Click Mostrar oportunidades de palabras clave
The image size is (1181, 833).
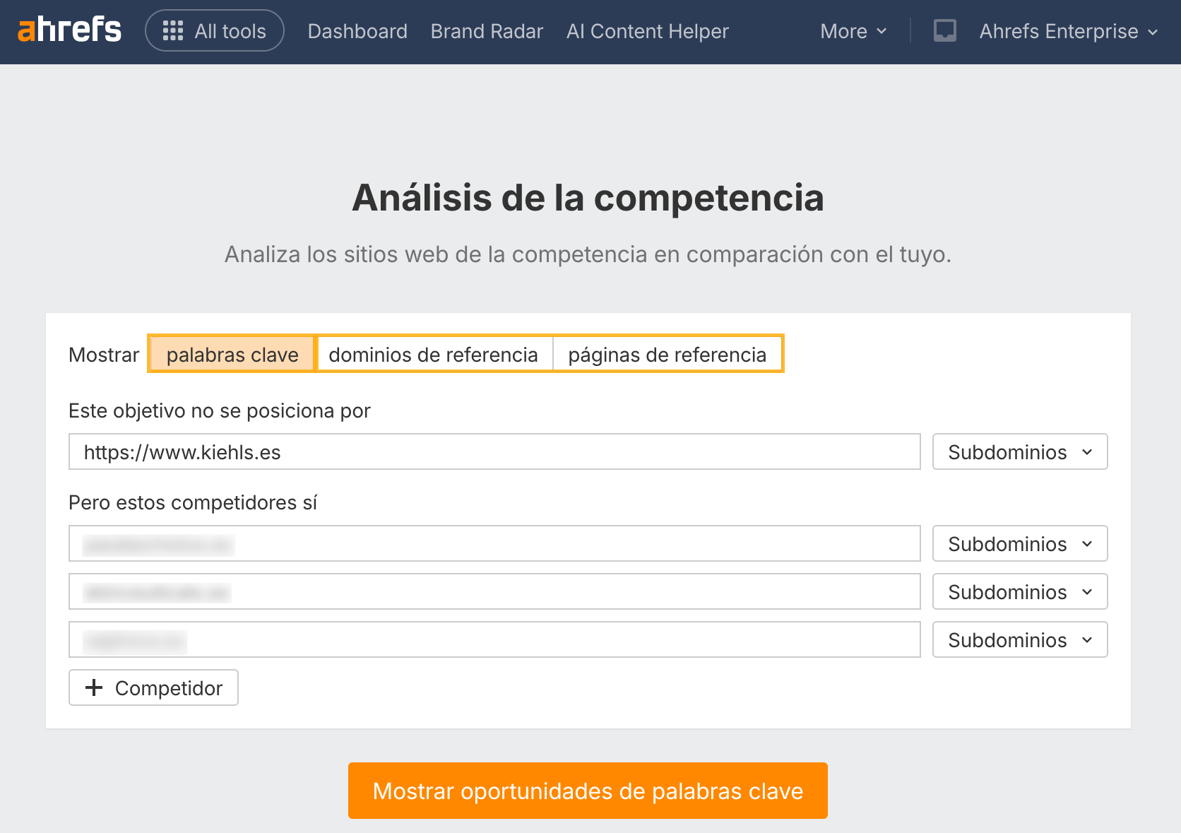coord(588,791)
